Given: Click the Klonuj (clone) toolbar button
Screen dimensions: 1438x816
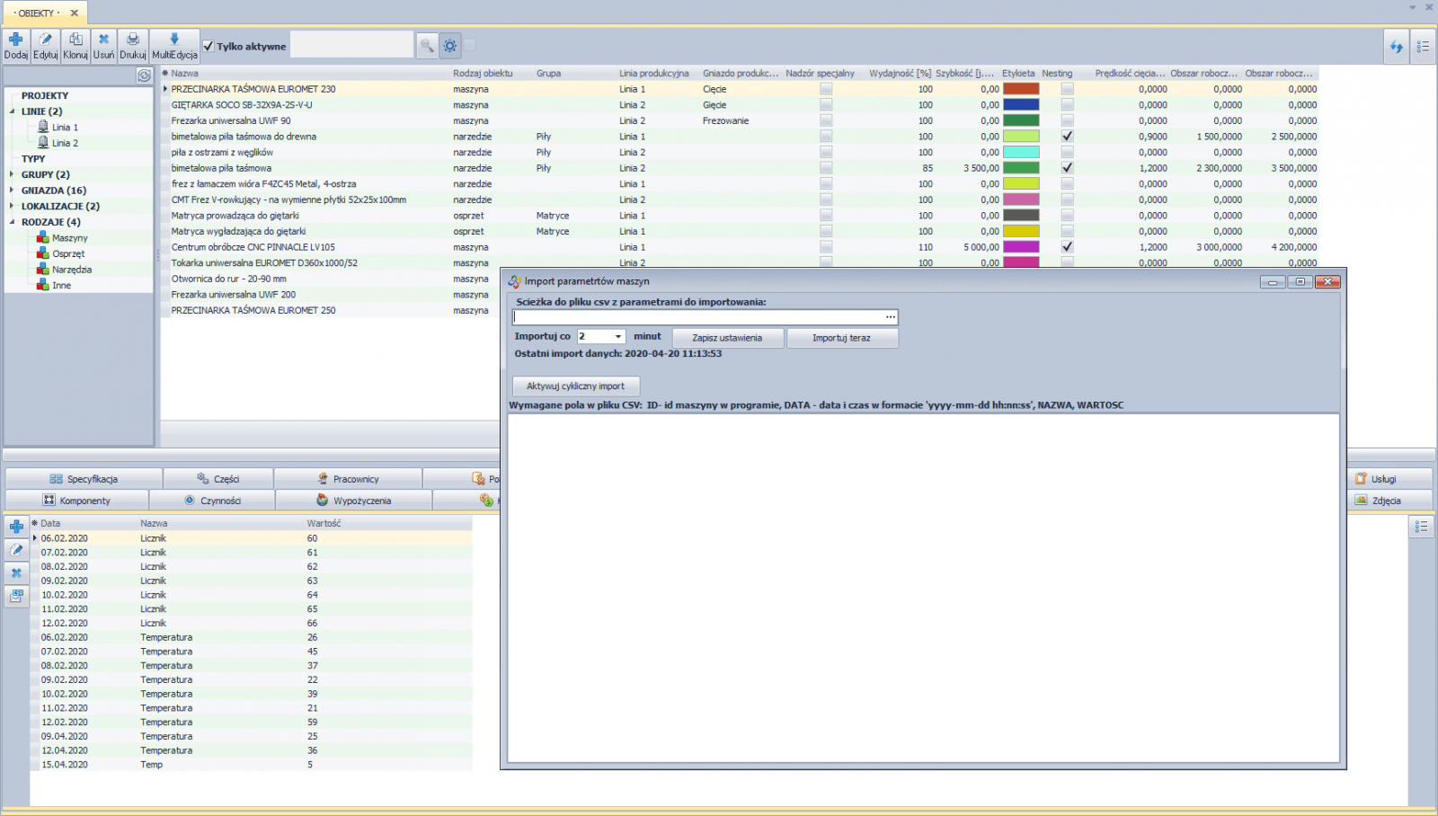Looking at the screenshot, I should (x=75, y=45).
